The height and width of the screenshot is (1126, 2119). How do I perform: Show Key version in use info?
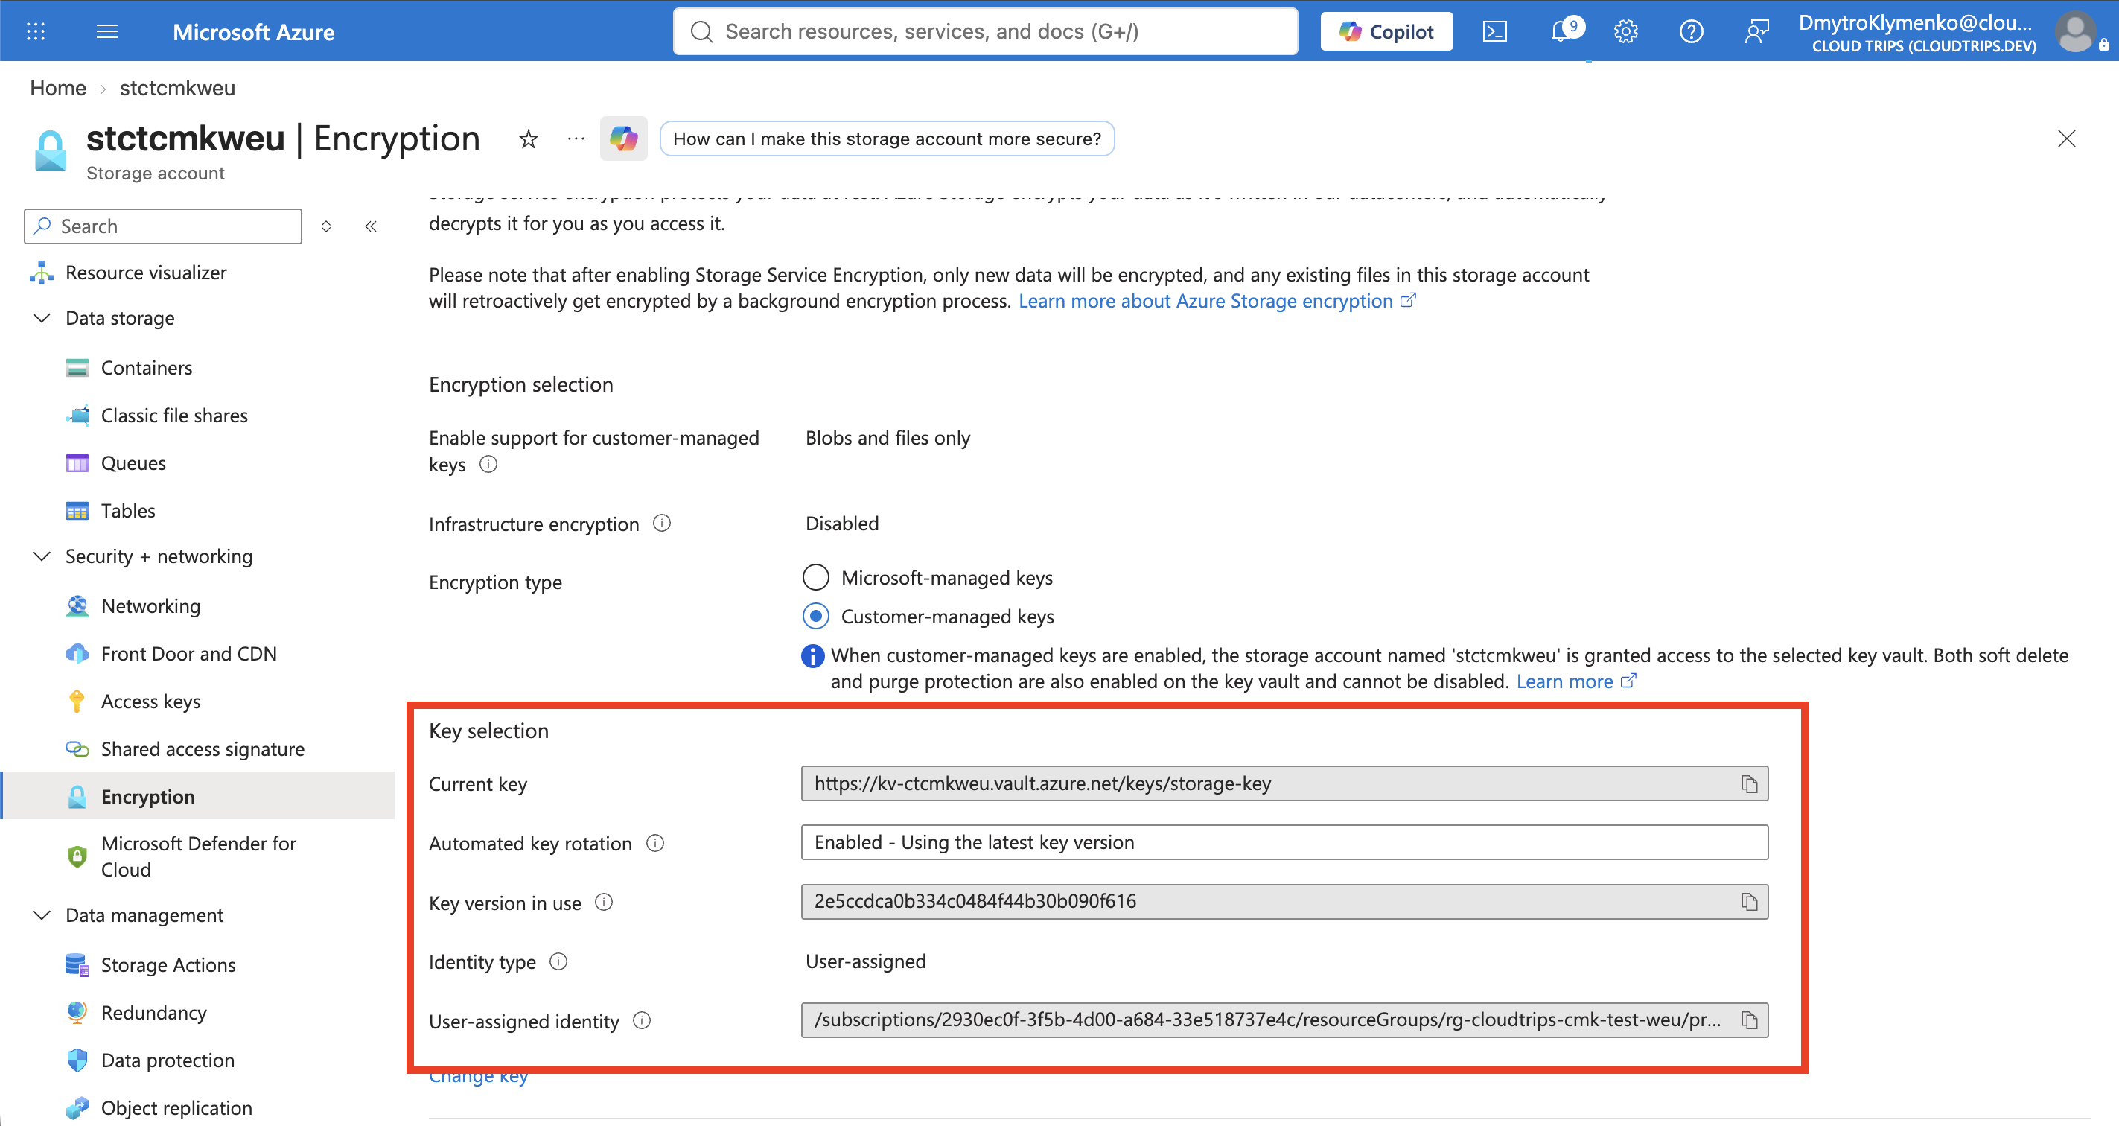pyautogui.click(x=604, y=903)
